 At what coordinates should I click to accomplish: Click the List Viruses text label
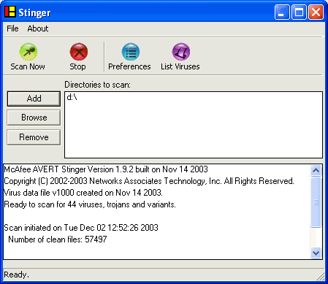[180, 66]
